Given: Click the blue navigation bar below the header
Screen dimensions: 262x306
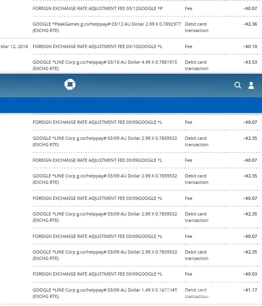Looking at the screenshot, I should pos(131,105).
